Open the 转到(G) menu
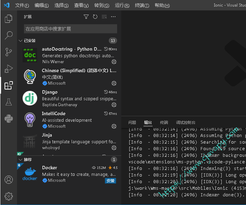 pos(102,5)
